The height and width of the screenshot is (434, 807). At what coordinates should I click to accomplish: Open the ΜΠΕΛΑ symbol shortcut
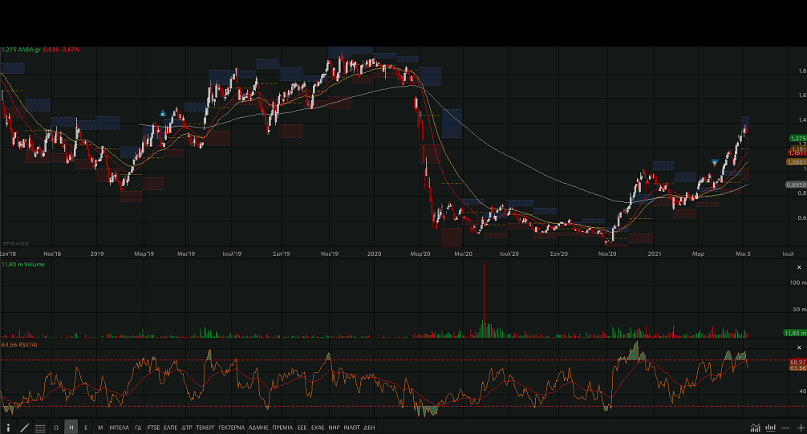(x=119, y=428)
